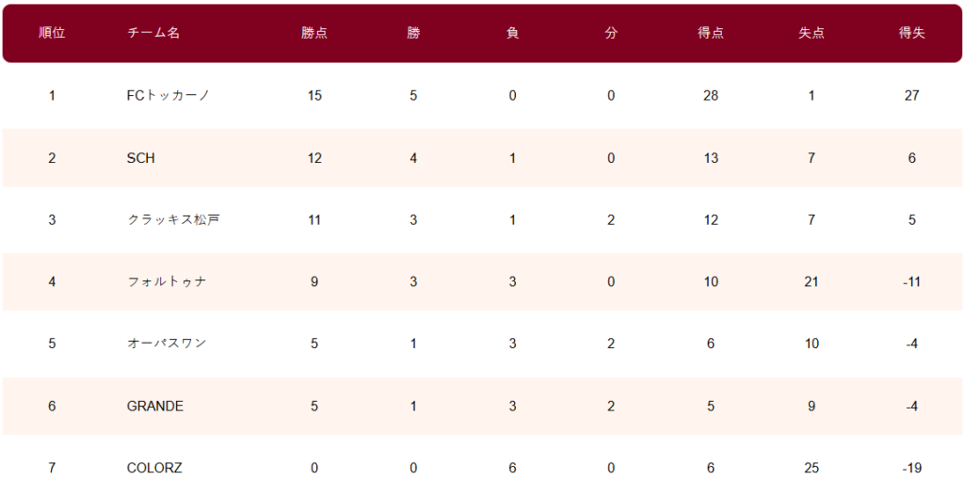This screenshot has width=964, height=496.
Task: Click the 得失 column header
Action: [911, 34]
